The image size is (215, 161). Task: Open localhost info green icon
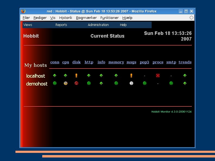(x=101, y=75)
